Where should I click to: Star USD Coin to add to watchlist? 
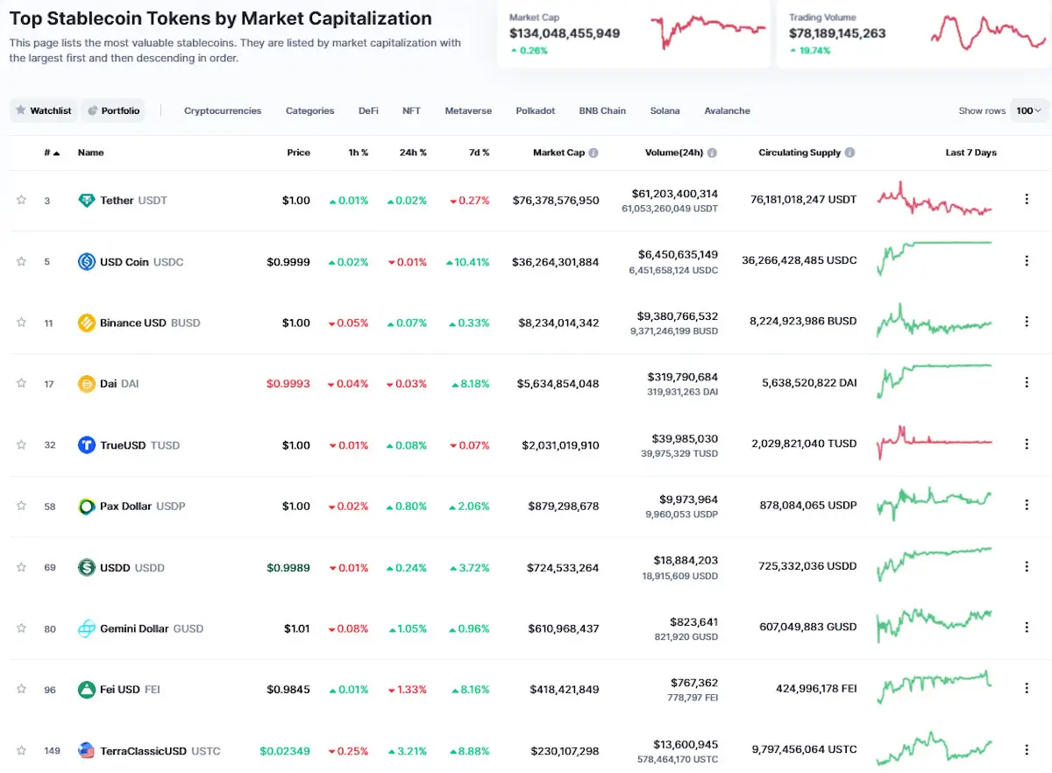coord(21,261)
